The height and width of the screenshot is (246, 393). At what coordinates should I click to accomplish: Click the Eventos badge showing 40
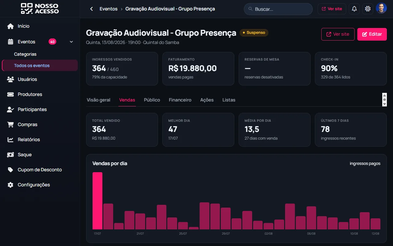click(52, 42)
